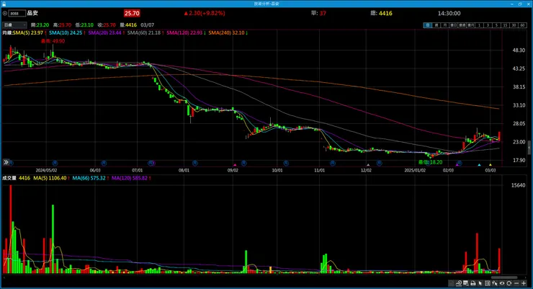Image resolution: width=533 pixels, height=289 pixels.
Task: Switch to the 30-minute chart tab
Action: [514, 25]
